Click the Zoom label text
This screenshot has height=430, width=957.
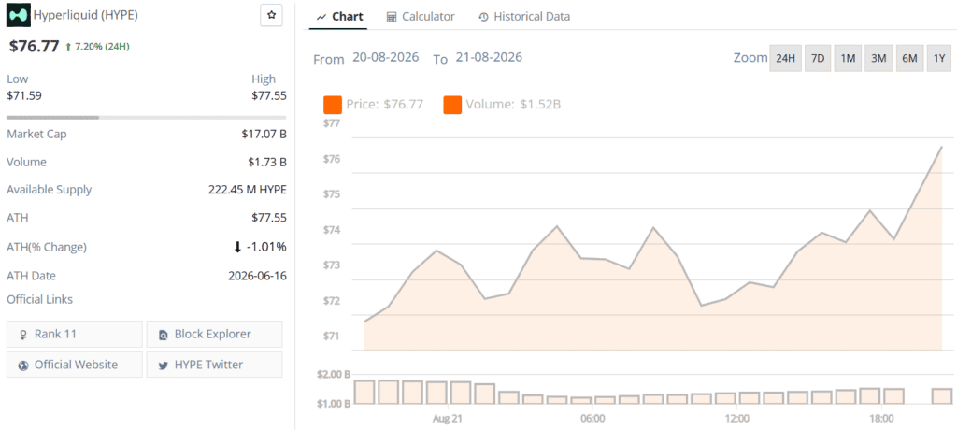(750, 58)
